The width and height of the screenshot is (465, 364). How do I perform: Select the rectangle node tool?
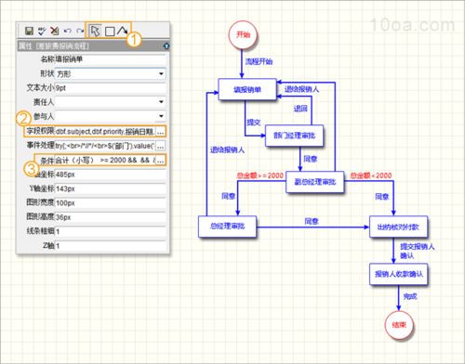pyautogui.click(x=110, y=32)
